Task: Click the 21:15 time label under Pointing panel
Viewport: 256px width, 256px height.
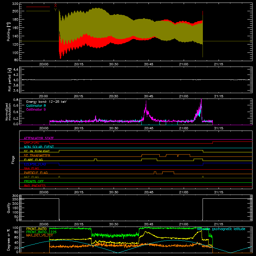Action: coord(219,64)
